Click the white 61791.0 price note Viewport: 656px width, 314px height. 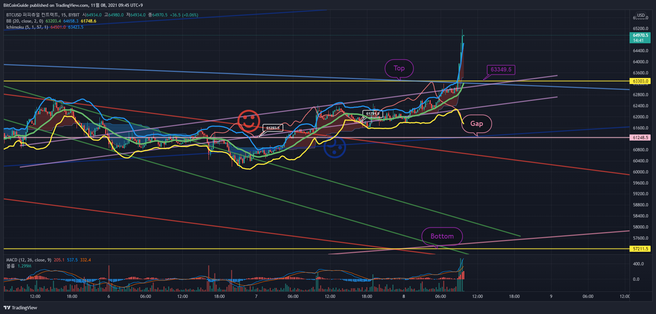pos(373,114)
